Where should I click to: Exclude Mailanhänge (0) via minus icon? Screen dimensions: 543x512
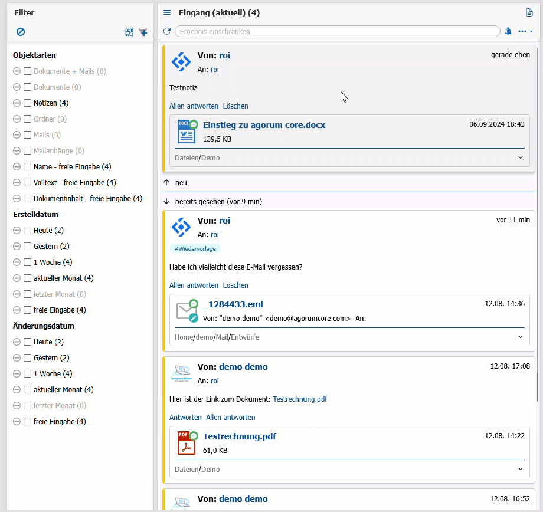[x=17, y=150]
